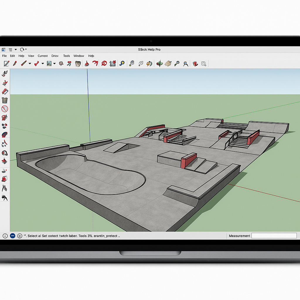Expand the red arc tool dropdown arrow
This screenshot has height=300, width=300.
(x=43, y=64)
